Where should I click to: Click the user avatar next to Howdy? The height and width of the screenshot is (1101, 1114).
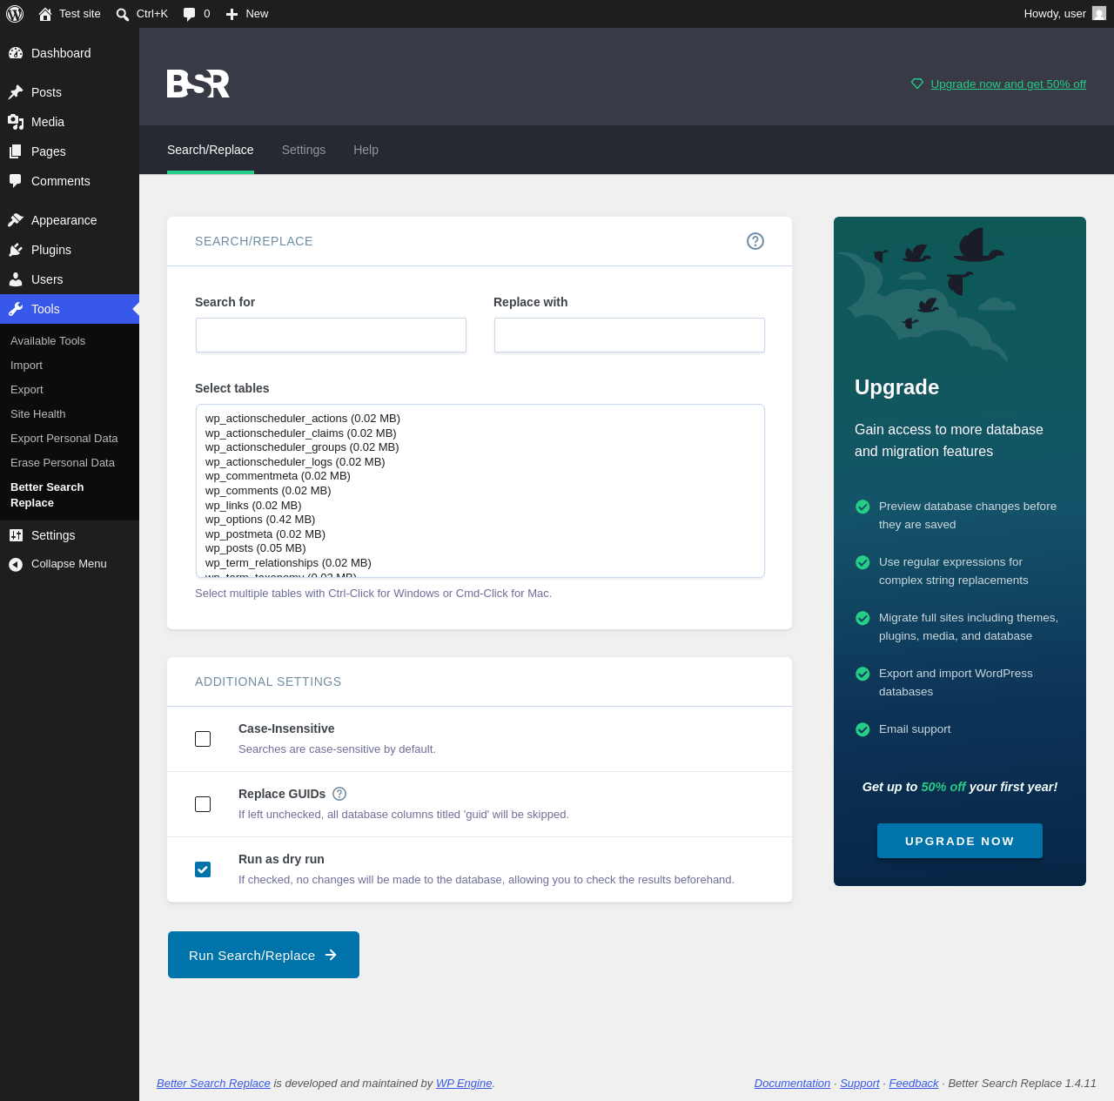(1099, 14)
